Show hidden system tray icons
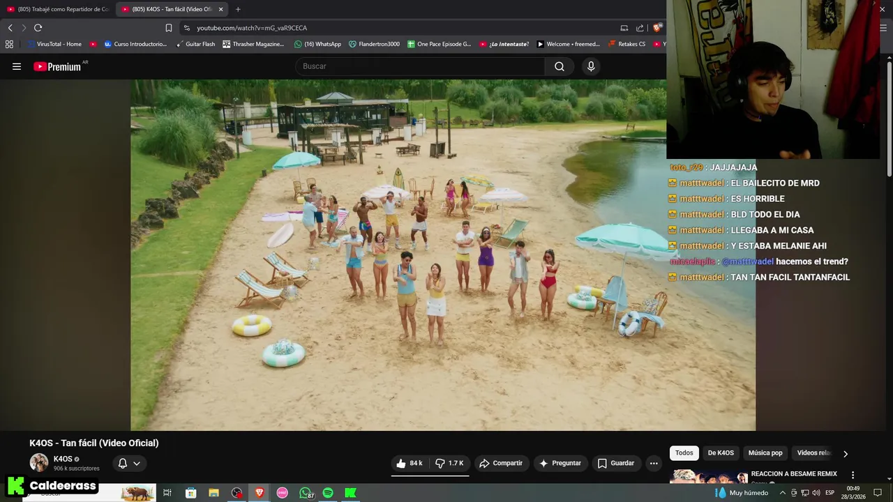 pyautogui.click(x=782, y=493)
